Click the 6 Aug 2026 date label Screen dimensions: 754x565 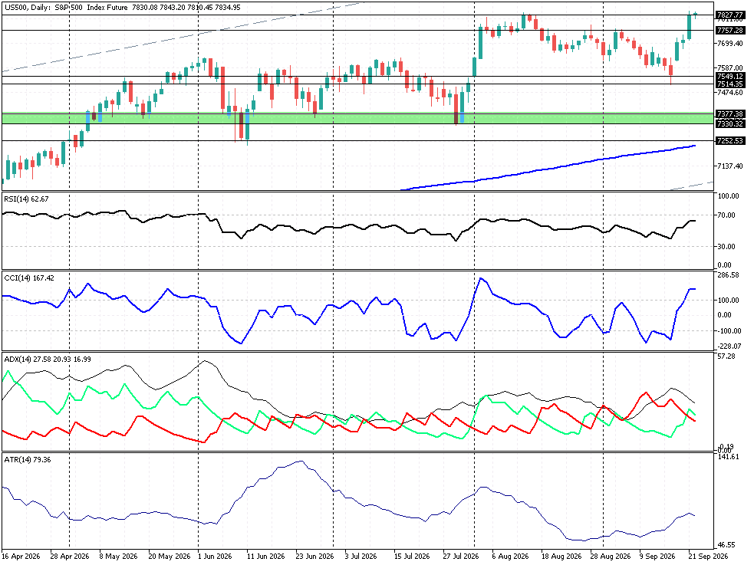click(509, 557)
